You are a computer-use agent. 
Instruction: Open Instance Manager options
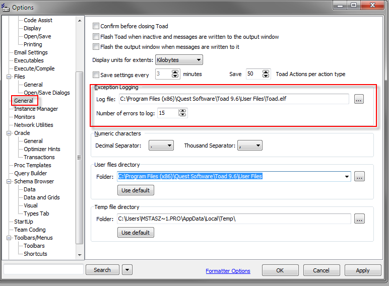[x=36, y=109]
